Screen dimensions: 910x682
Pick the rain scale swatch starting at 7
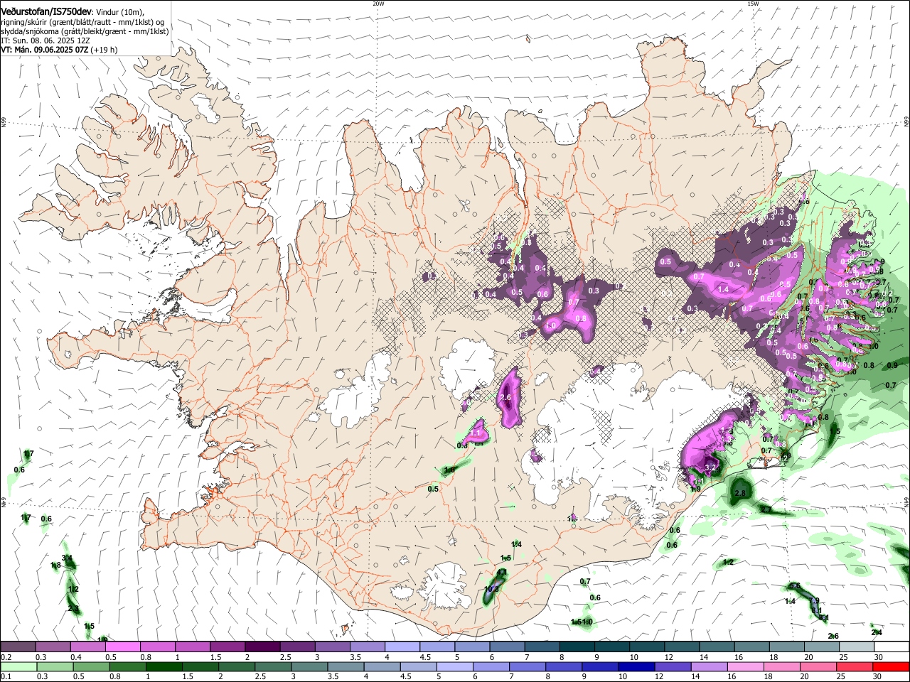(528, 666)
